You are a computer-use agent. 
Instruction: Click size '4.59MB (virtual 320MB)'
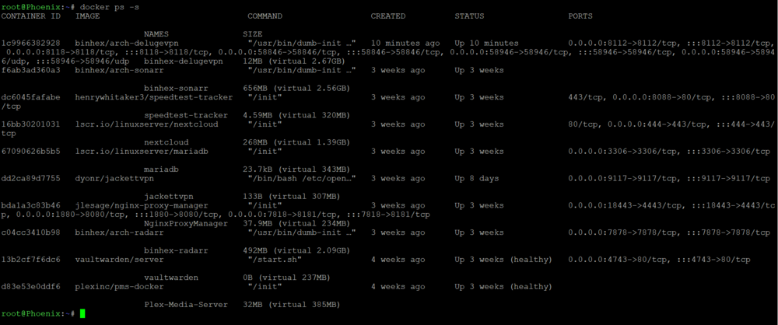[296, 115]
